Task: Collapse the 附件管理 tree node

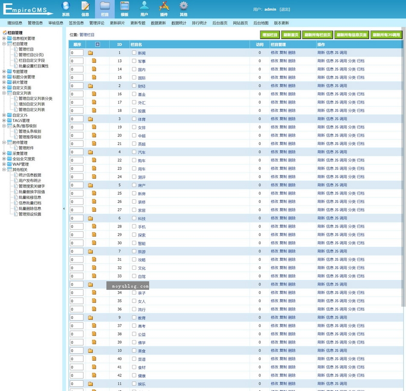Action: pos(4,143)
